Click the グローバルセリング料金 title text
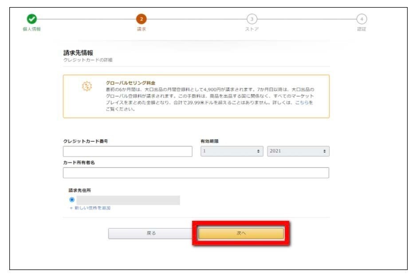This screenshot has height=278, width=417. tap(130, 83)
